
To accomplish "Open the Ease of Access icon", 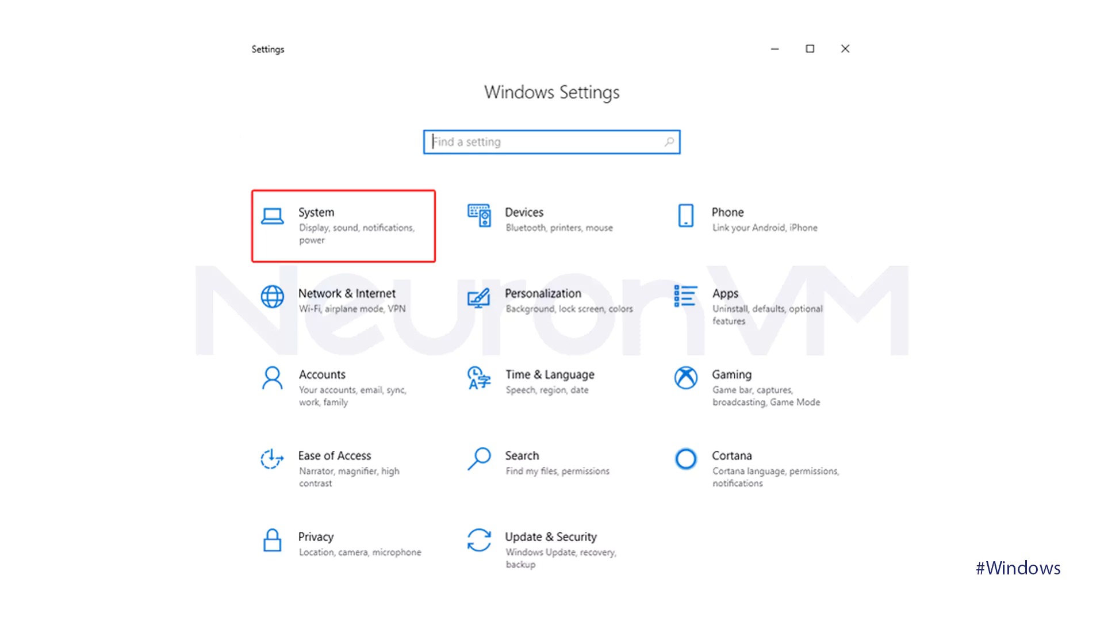I will 271,459.
